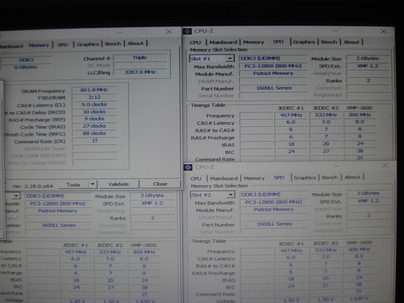Click XMP-1600 voltage 1.650 V in Slot #2

click(359, 299)
